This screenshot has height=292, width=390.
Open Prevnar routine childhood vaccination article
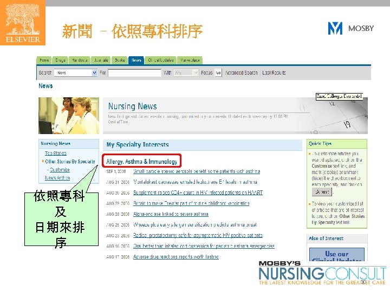point(191,203)
